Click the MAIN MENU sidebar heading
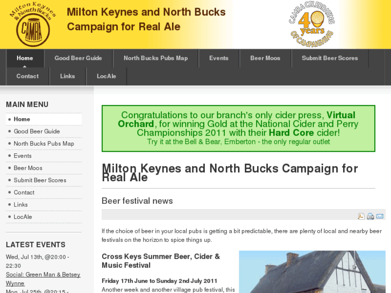This screenshot has width=391, height=293. 27,104
